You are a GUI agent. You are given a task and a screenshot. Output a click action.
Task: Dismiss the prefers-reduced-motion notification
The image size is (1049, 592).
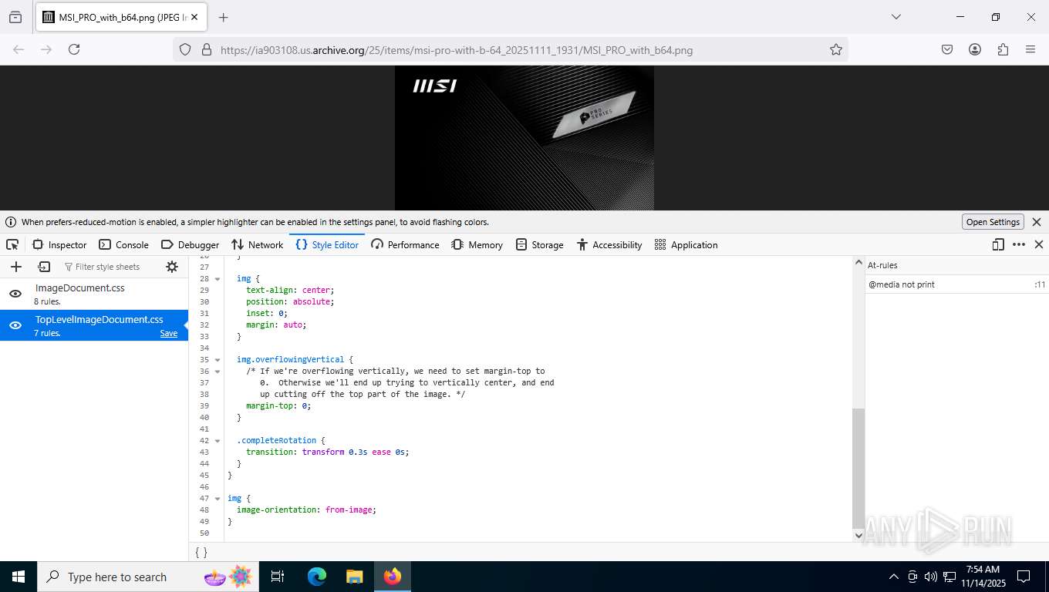[1037, 222]
